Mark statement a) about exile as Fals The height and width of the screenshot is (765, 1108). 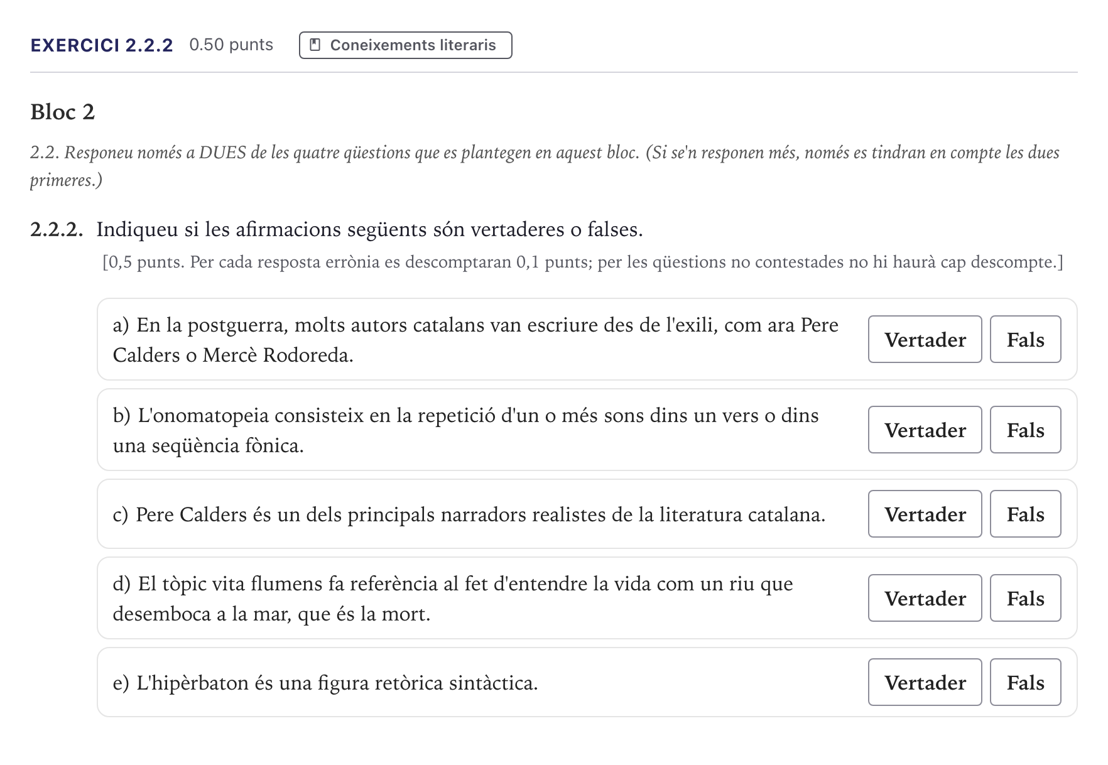tap(1025, 339)
